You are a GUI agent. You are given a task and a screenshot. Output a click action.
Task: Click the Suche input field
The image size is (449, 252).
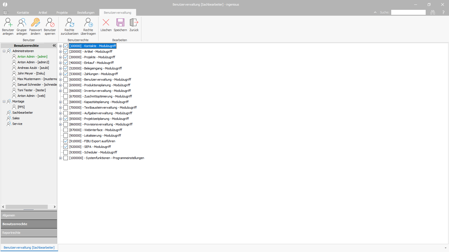408,12
